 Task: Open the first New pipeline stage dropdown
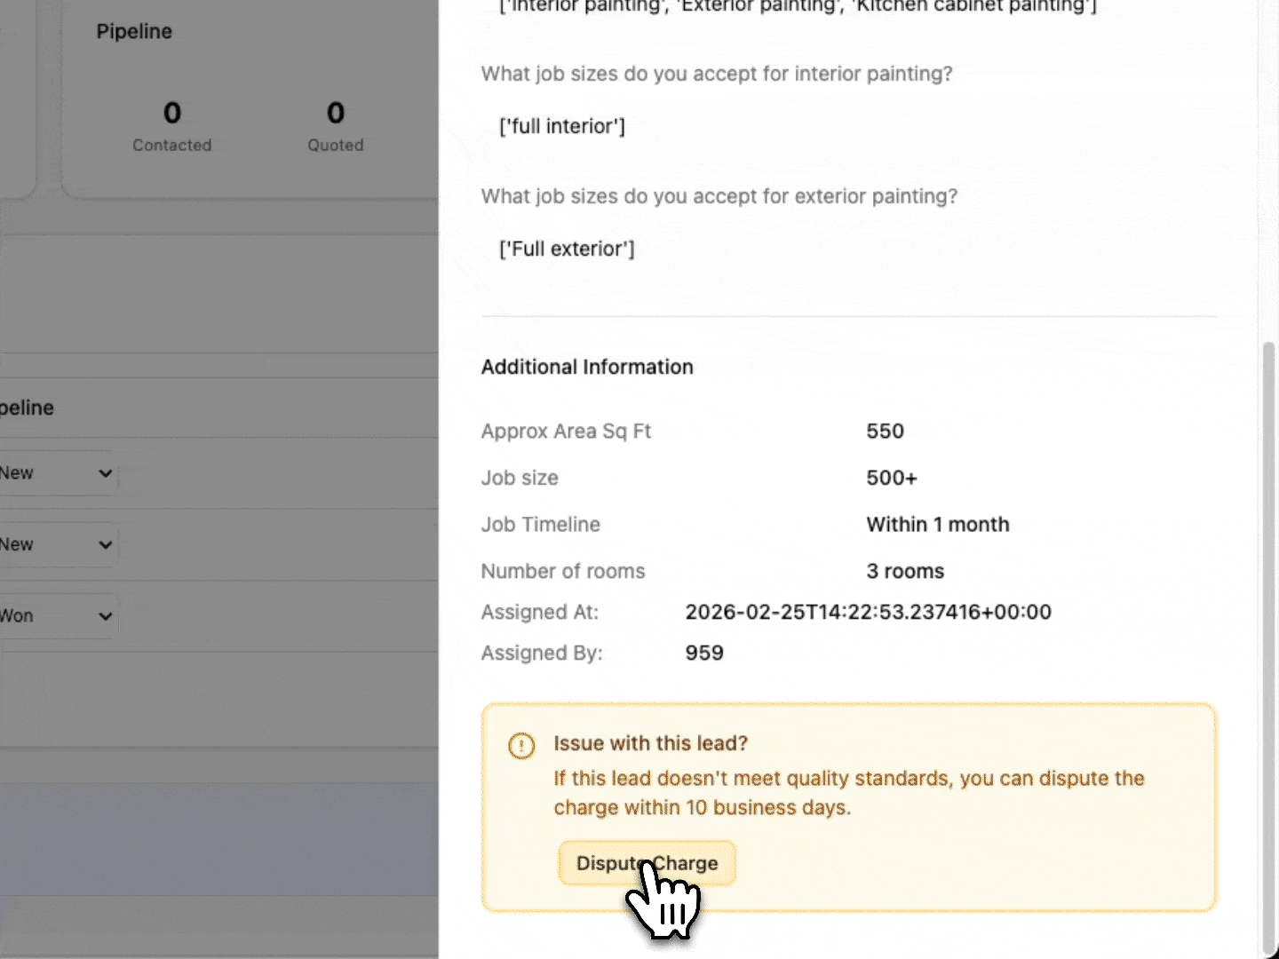point(58,472)
